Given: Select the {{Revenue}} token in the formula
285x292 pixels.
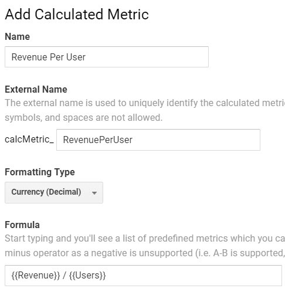Looking at the screenshot, I should [36, 276].
